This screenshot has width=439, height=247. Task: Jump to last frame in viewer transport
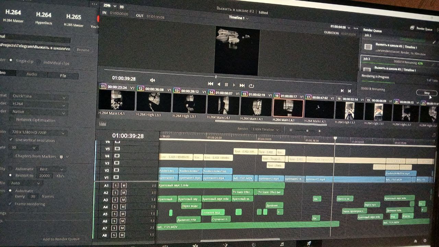[242, 85]
